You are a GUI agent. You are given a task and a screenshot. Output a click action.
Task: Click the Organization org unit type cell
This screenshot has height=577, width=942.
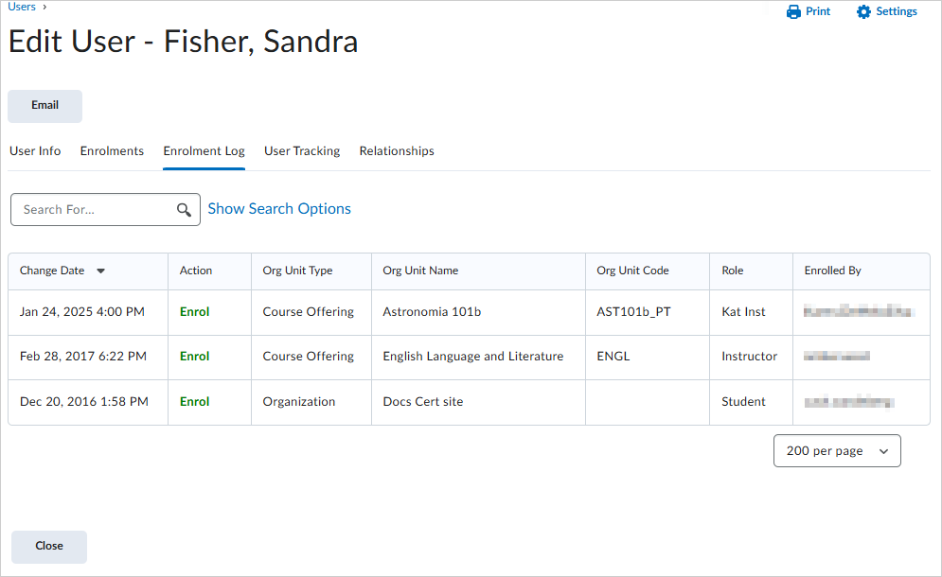click(298, 402)
